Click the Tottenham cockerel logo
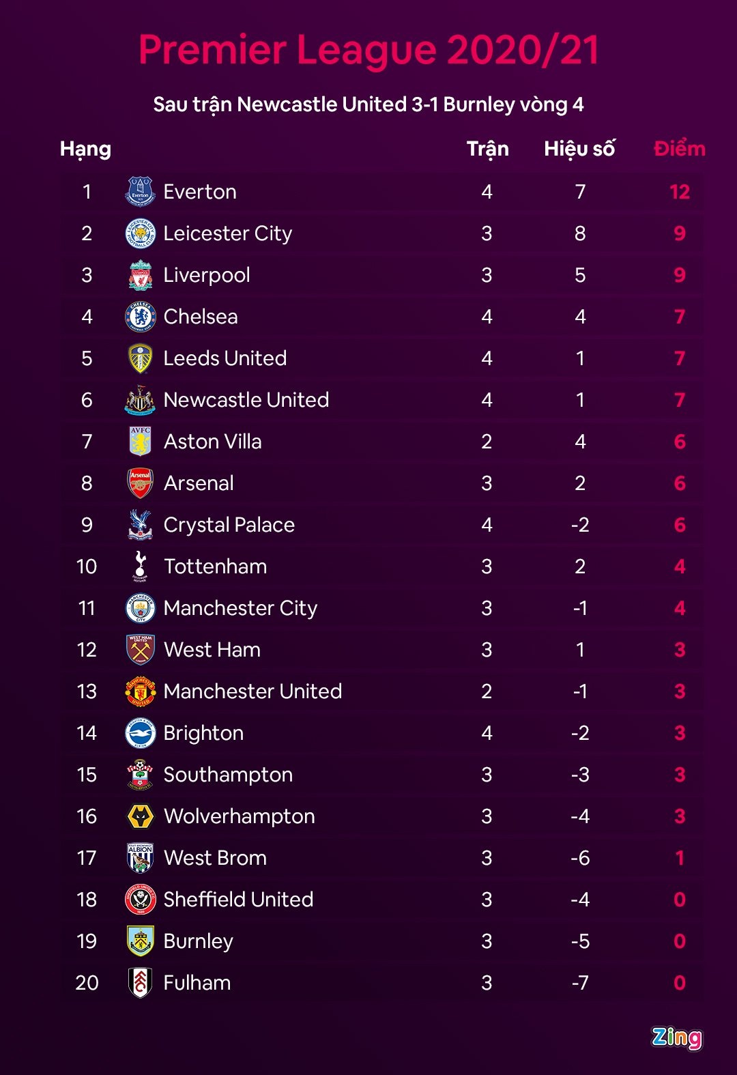 pyautogui.click(x=140, y=567)
